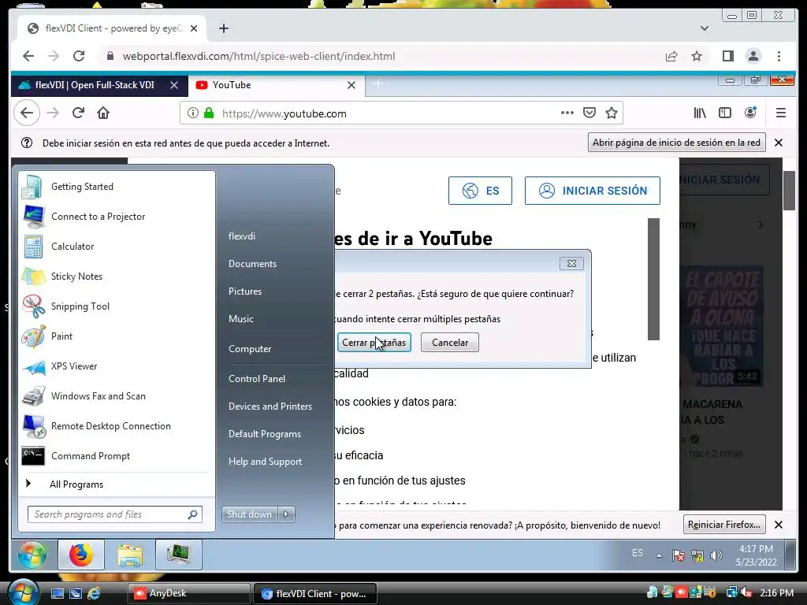Confirm with Cerrar pestañas button

[374, 343]
